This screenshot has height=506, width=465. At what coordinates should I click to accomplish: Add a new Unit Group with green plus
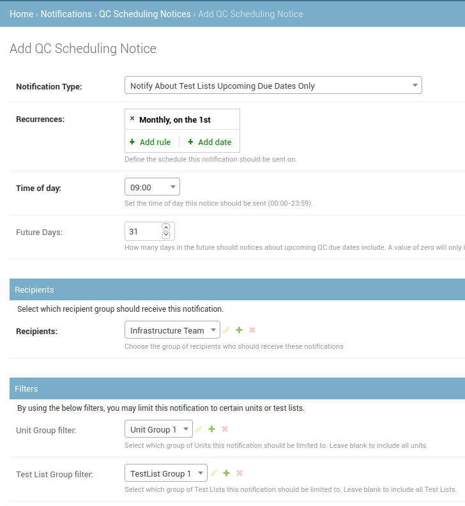click(211, 429)
